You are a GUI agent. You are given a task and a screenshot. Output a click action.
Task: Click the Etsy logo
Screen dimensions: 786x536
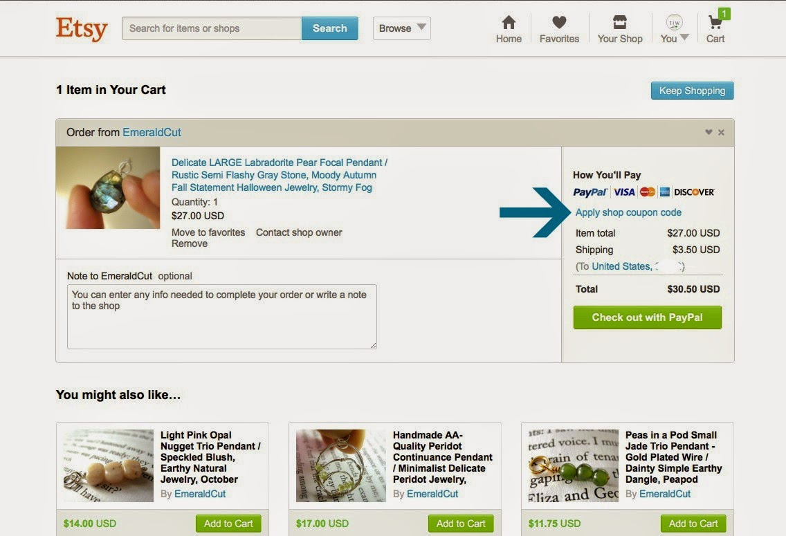click(x=82, y=28)
